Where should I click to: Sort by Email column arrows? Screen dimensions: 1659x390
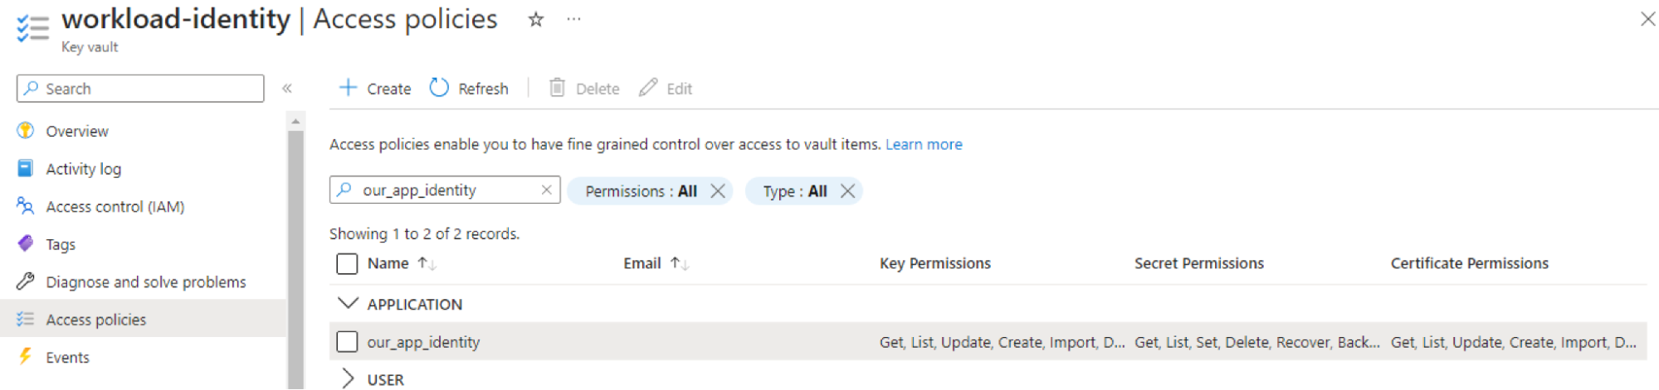pos(680,263)
